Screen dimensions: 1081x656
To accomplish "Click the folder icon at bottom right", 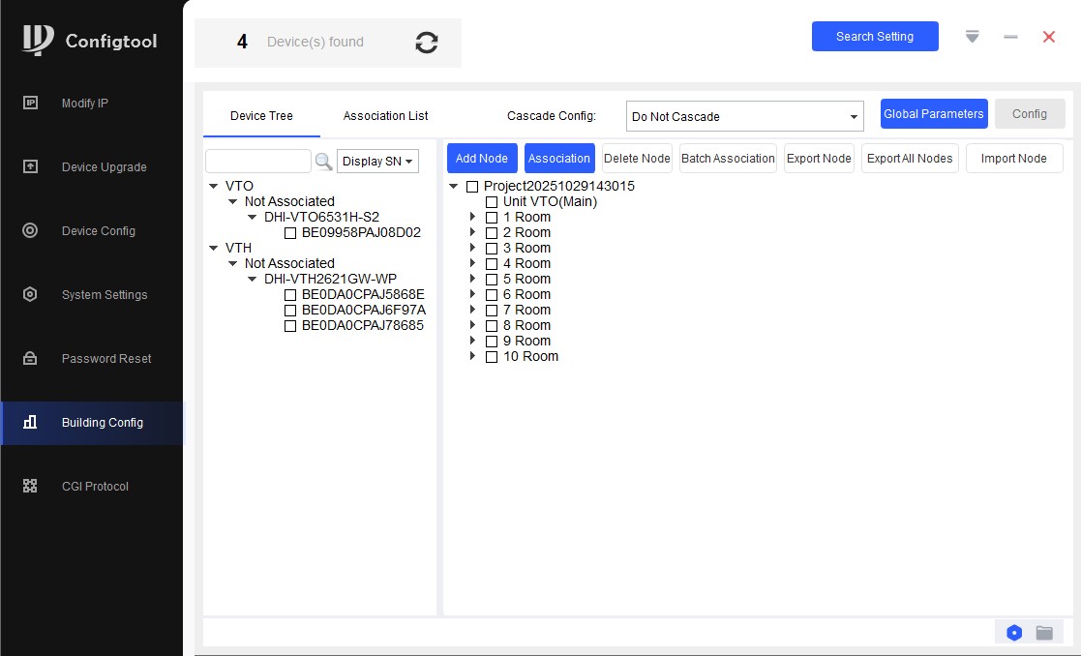I will click(1044, 633).
